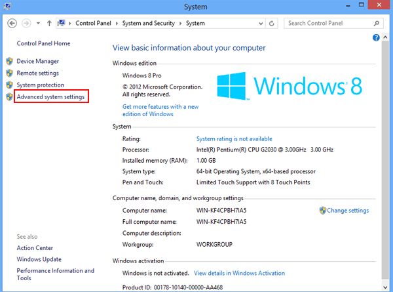The width and height of the screenshot is (393, 292).
Task: Focus the Search Control Panel field
Action: [x=333, y=24]
